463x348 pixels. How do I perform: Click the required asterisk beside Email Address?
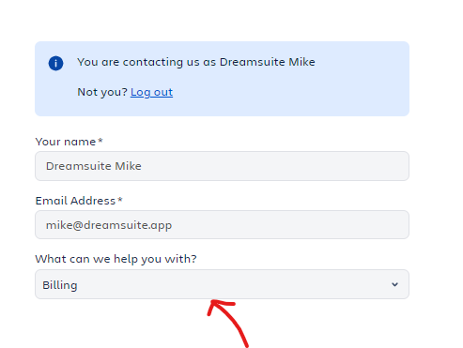tap(120, 199)
